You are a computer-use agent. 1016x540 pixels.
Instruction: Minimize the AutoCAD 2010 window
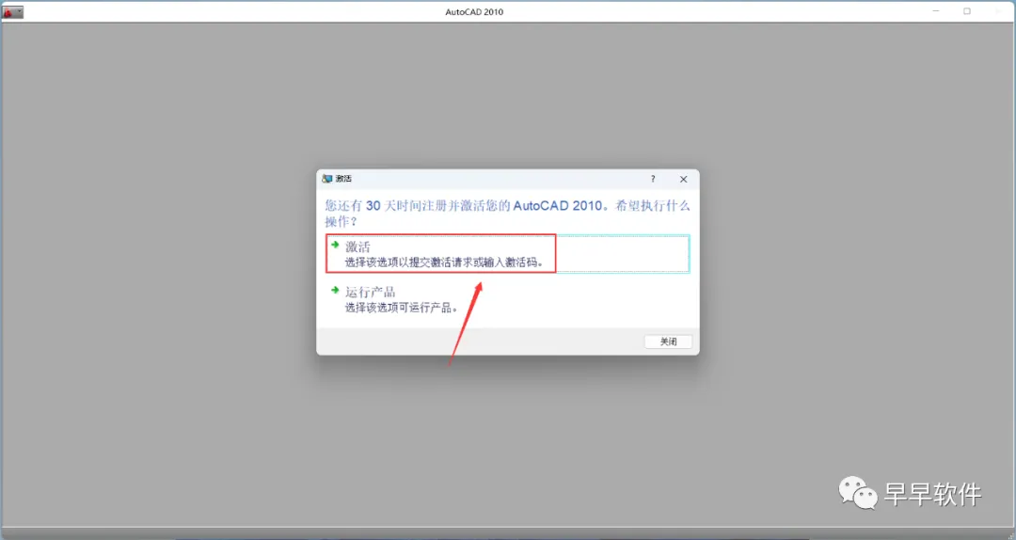click(x=936, y=11)
